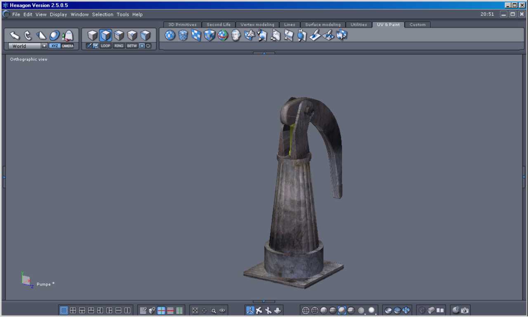
Task: Choose the head-shaped UV tool icon
Action: click(236, 35)
